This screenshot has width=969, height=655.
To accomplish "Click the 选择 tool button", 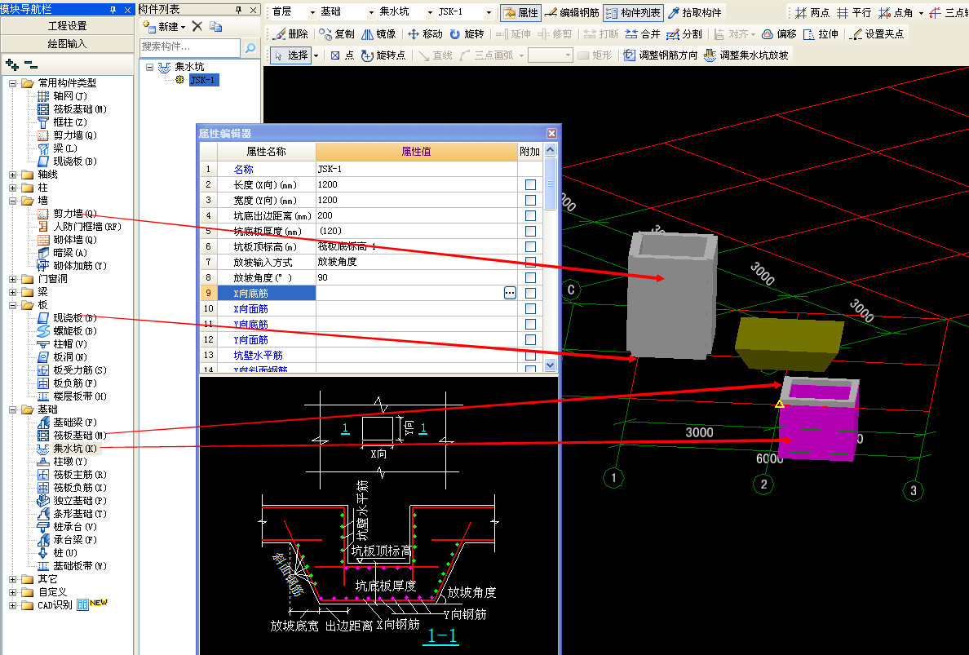I will tap(290, 55).
